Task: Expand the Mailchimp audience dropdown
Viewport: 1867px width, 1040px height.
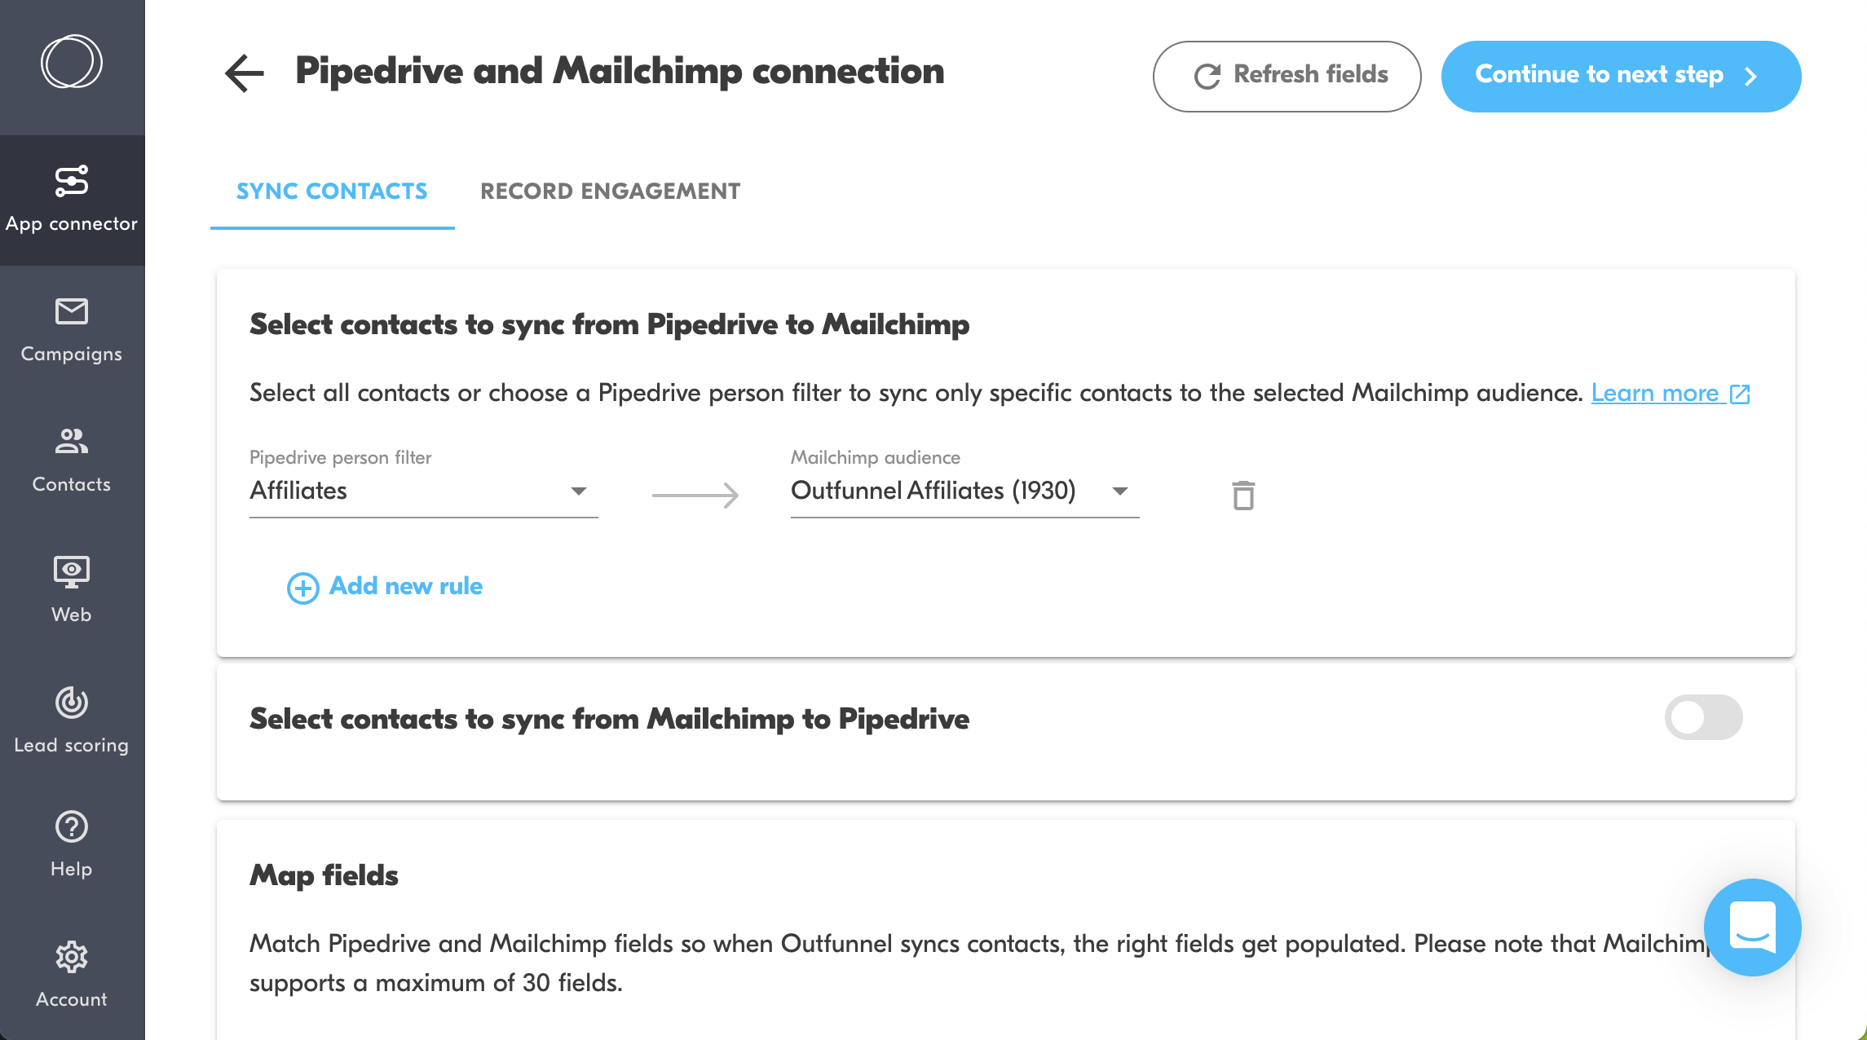Action: 1119,491
